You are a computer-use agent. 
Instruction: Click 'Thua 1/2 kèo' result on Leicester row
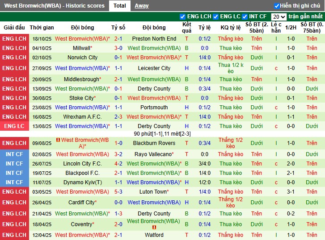click(231, 68)
